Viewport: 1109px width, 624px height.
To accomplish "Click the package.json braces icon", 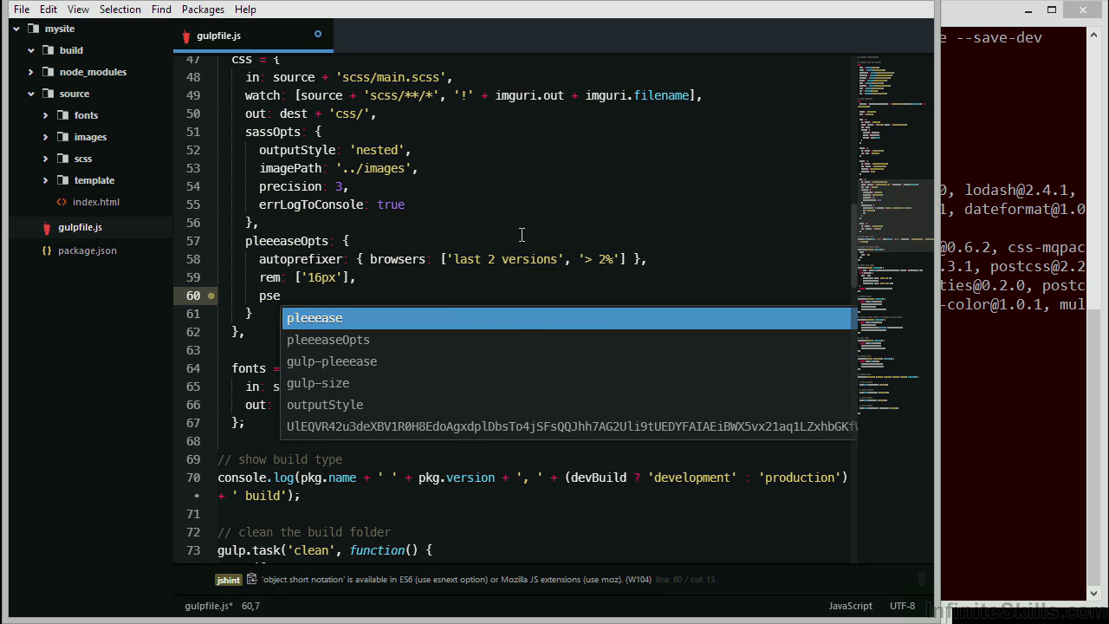I will point(47,250).
